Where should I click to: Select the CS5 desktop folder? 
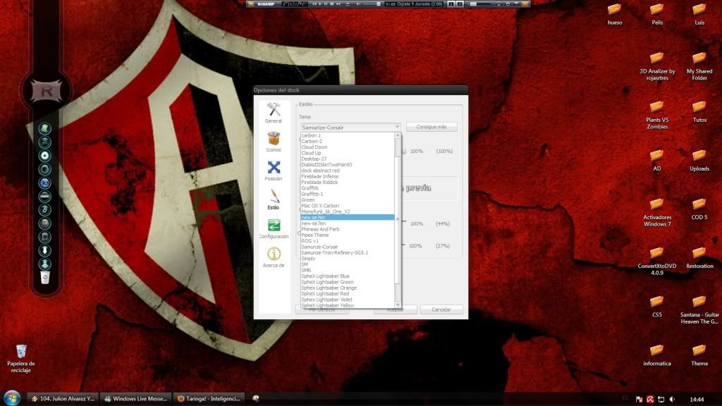click(x=657, y=307)
